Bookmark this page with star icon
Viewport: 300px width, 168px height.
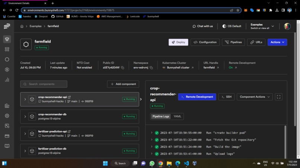coord(238,10)
